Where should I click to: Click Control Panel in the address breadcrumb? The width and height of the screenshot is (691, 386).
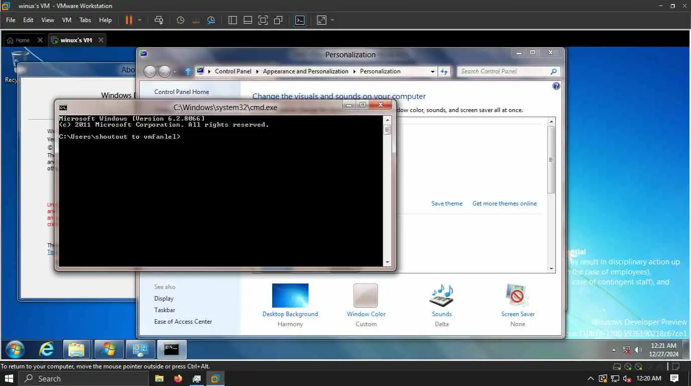[x=233, y=71]
